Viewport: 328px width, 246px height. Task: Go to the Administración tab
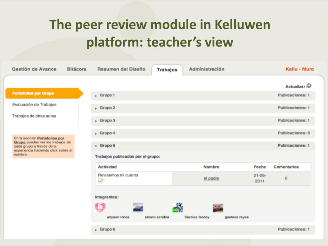207,69
